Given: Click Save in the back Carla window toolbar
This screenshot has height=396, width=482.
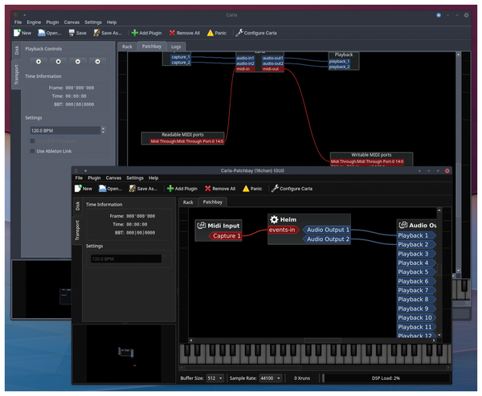Looking at the screenshot, I should pyautogui.click(x=77, y=33).
